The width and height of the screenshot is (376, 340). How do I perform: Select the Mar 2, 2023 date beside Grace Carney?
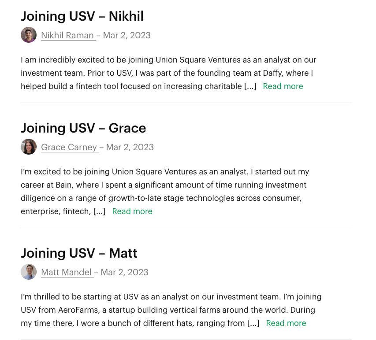130,148
